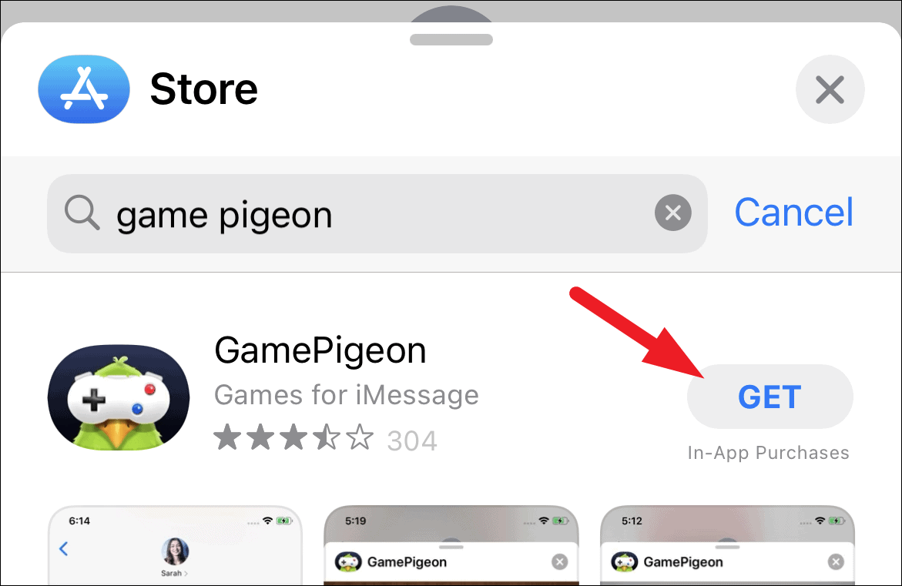This screenshot has width=902, height=586.
Task: Close GamePigeon panel in second screenshot
Action: point(559,562)
